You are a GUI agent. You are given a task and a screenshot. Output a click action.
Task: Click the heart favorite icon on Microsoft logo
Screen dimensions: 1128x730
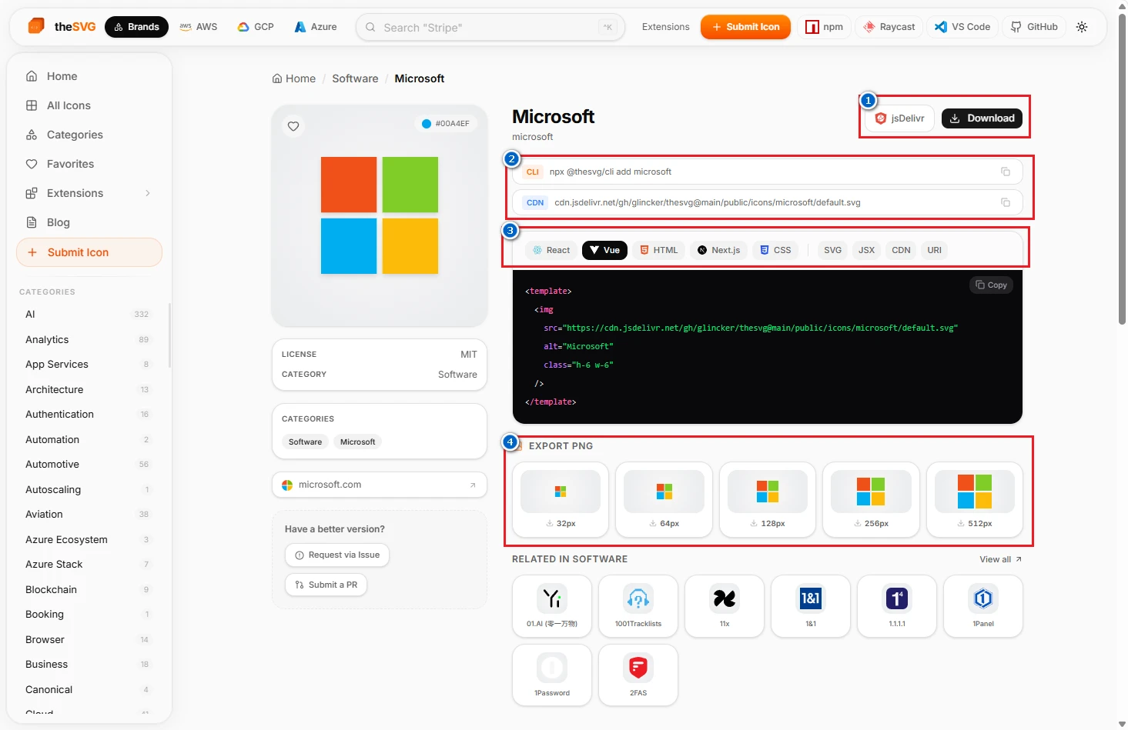coord(293,126)
